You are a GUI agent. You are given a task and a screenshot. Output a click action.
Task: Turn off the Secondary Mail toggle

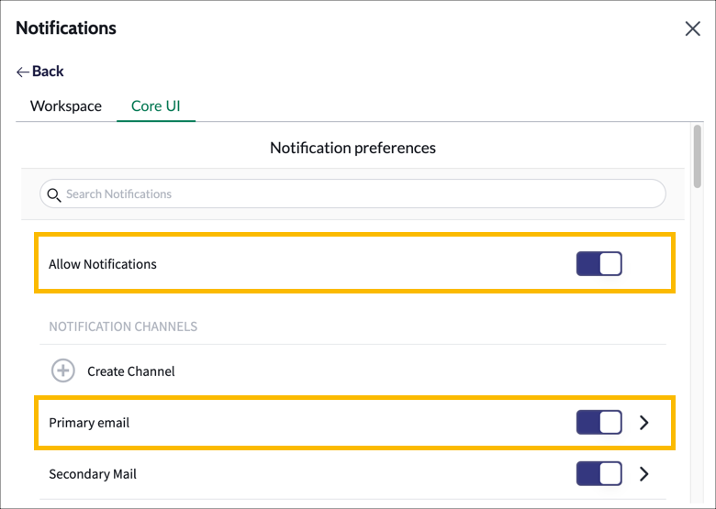(x=599, y=473)
